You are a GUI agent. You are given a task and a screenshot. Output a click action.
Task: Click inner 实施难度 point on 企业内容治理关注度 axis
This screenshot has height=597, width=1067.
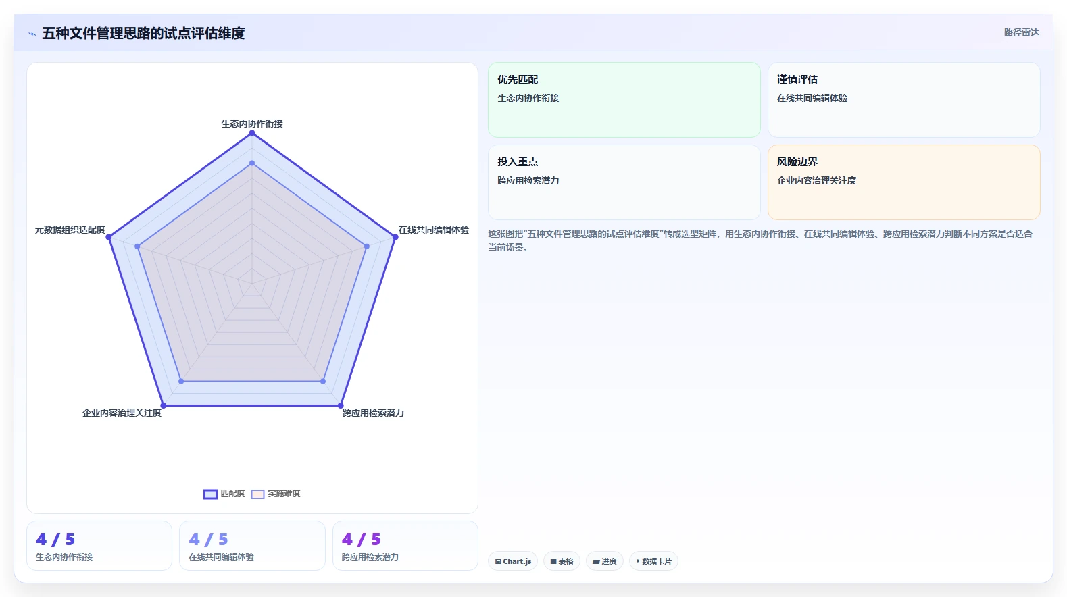point(181,382)
